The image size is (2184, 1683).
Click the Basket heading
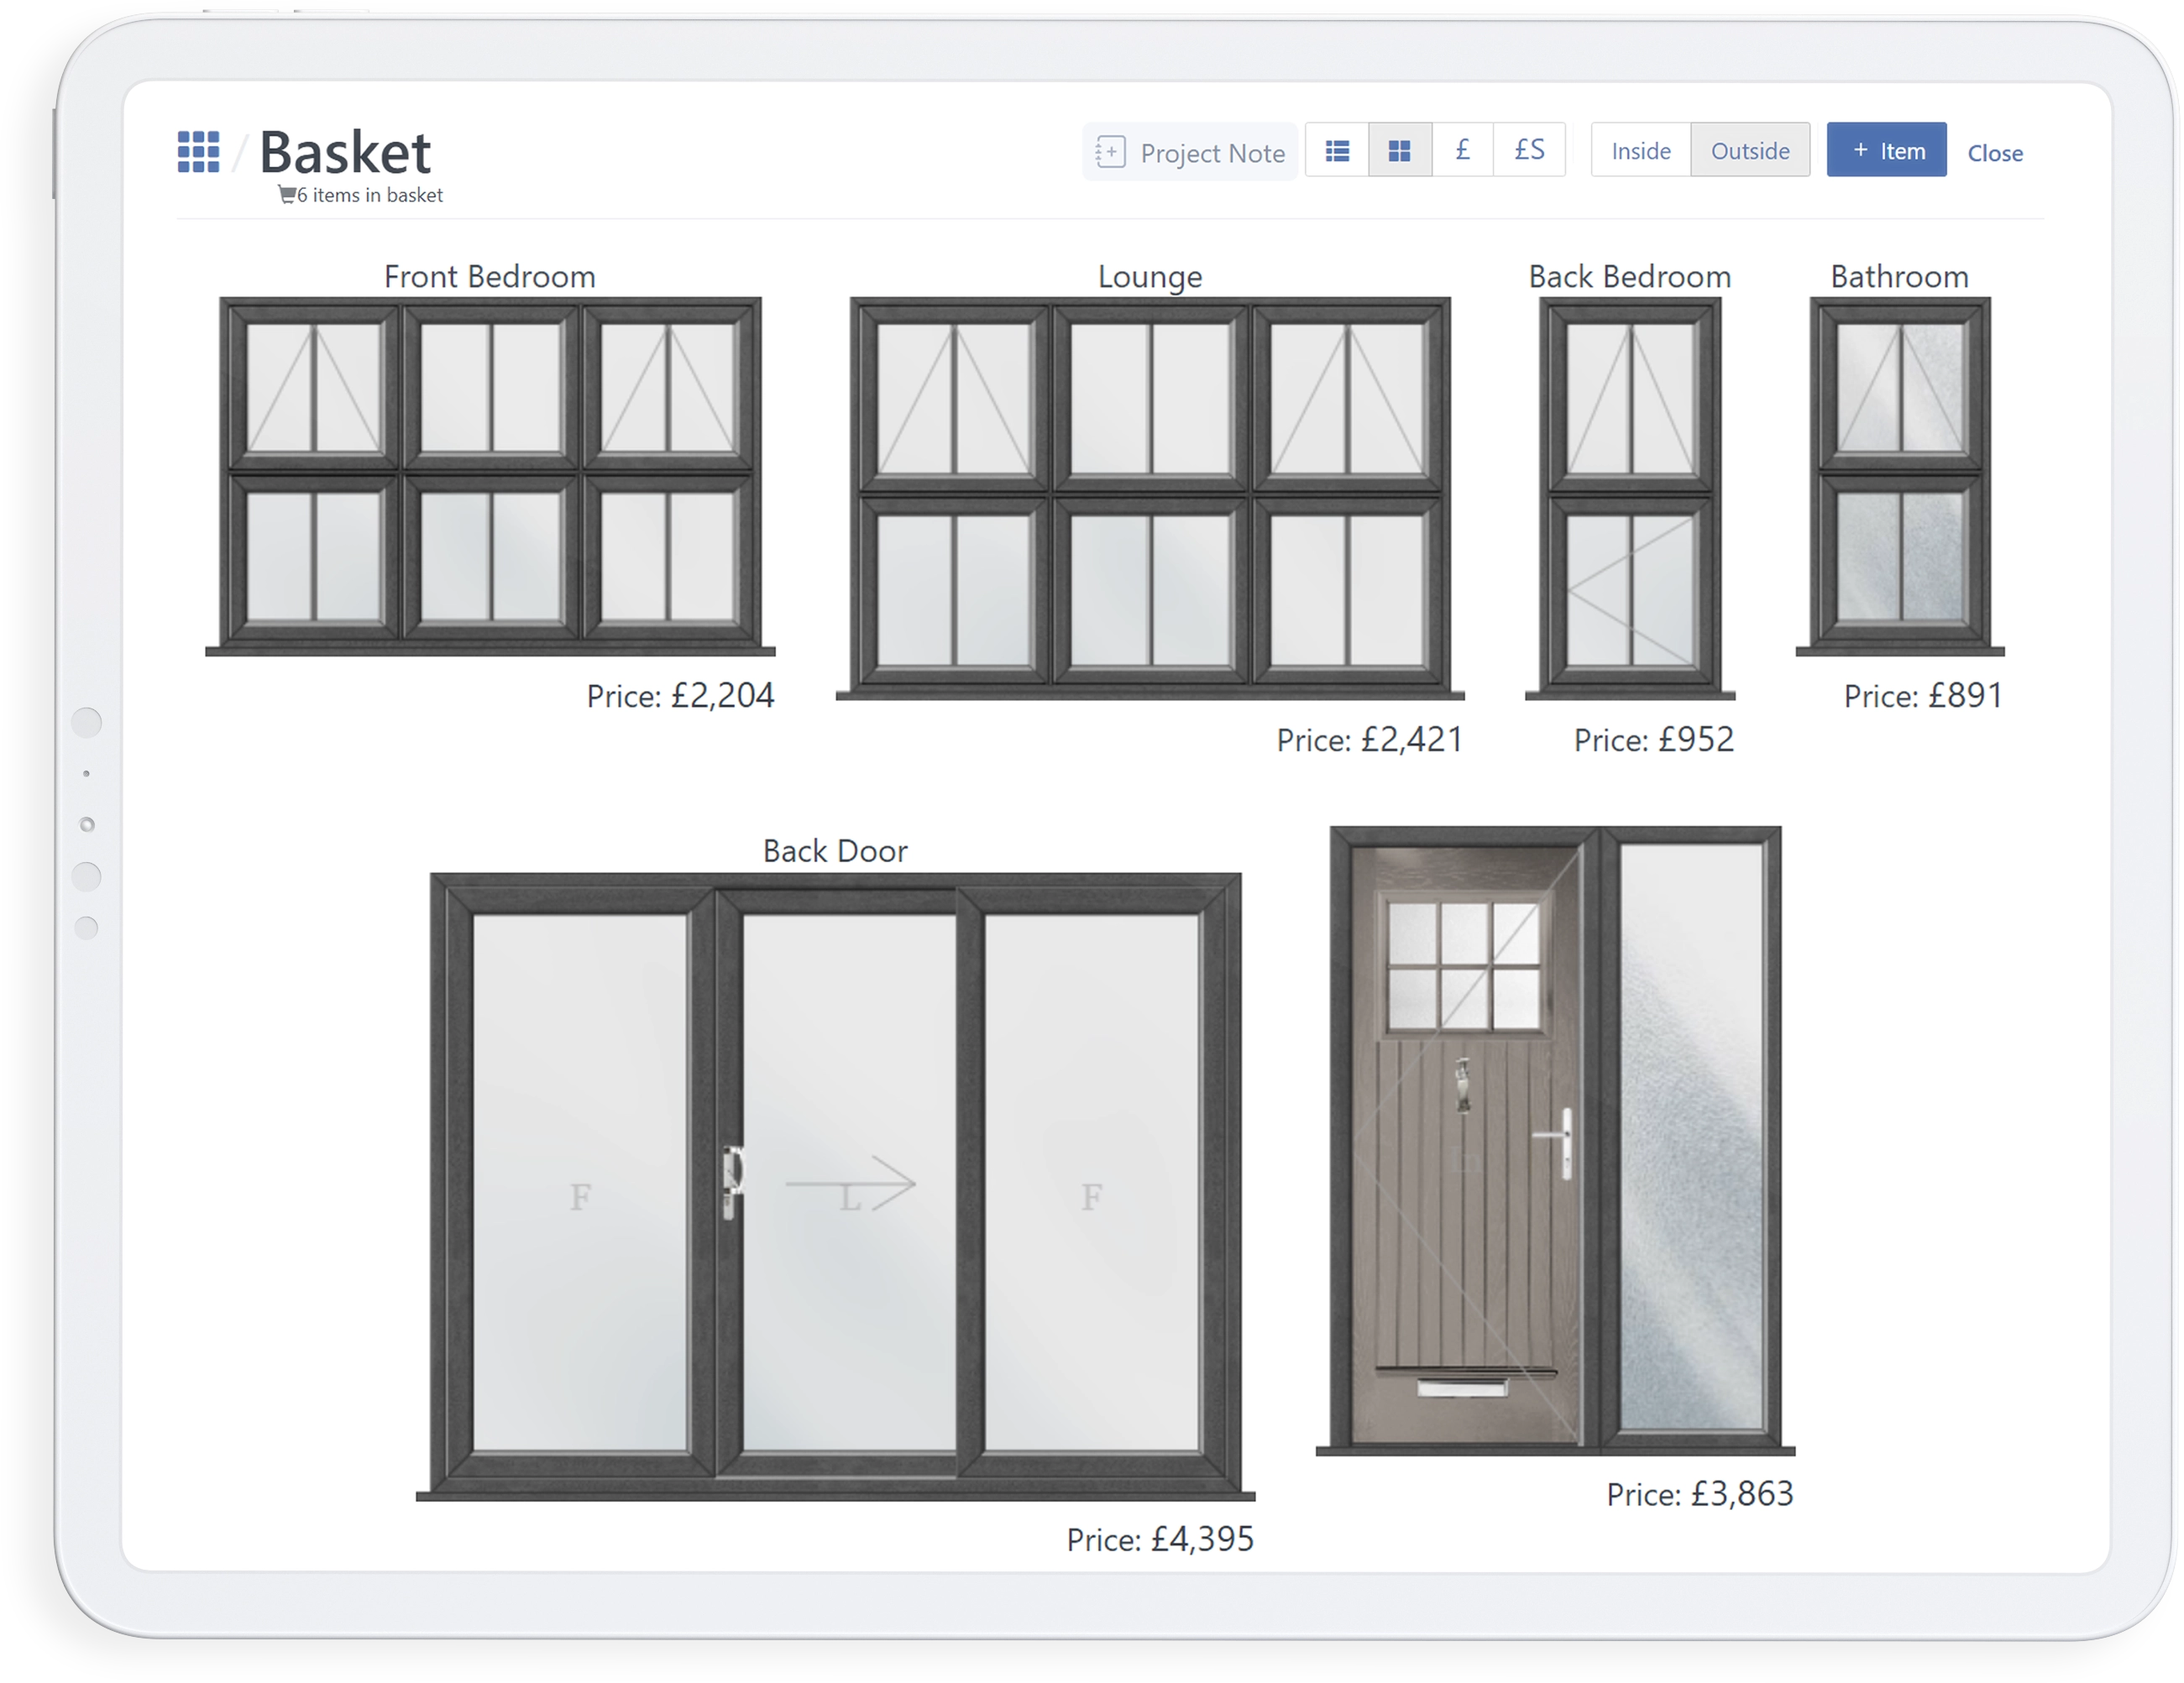pyautogui.click(x=345, y=152)
